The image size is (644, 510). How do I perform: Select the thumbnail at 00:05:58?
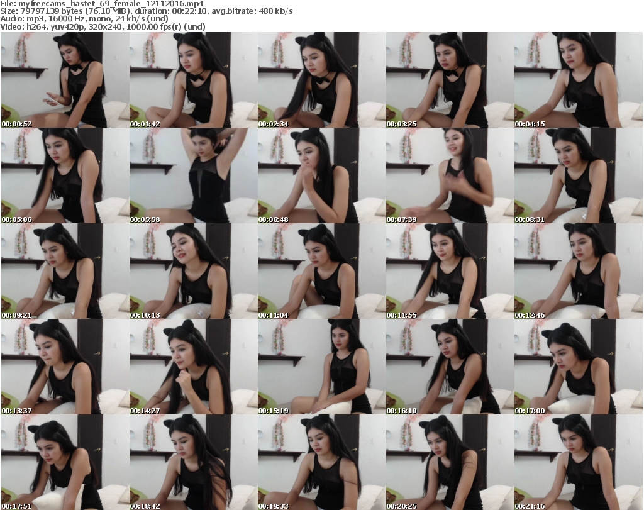193,175
